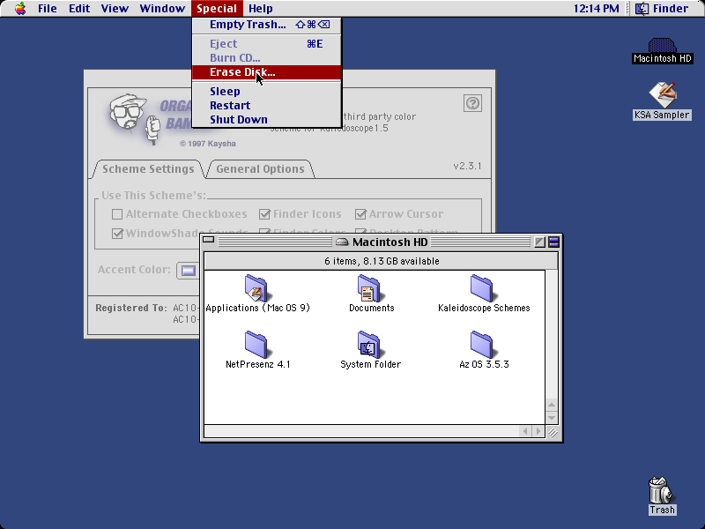
Task: Click the zoom box of Macintosh HD window
Action: click(x=539, y=242)
